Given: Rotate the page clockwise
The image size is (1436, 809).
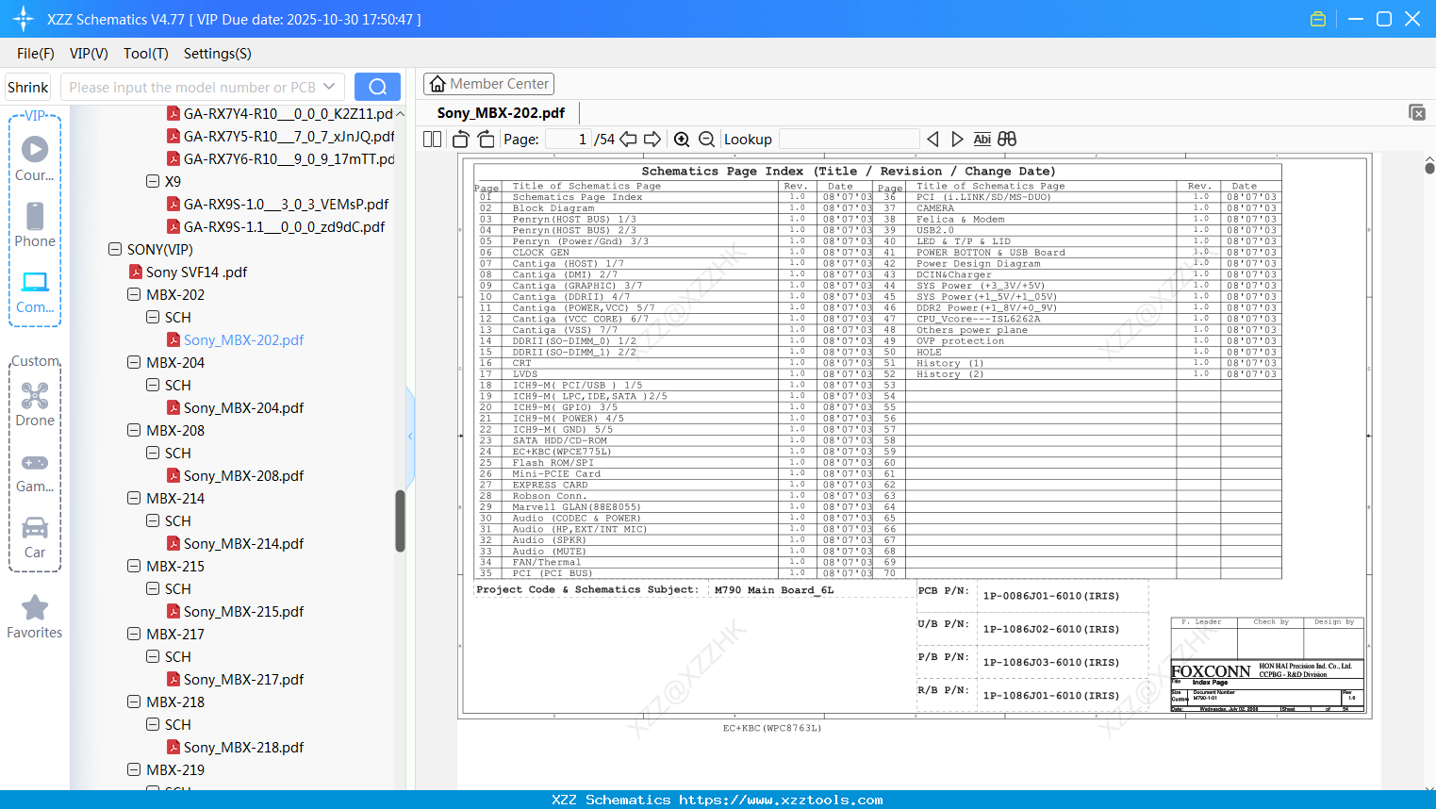Looking at the screenshot, I should (487, 140).
